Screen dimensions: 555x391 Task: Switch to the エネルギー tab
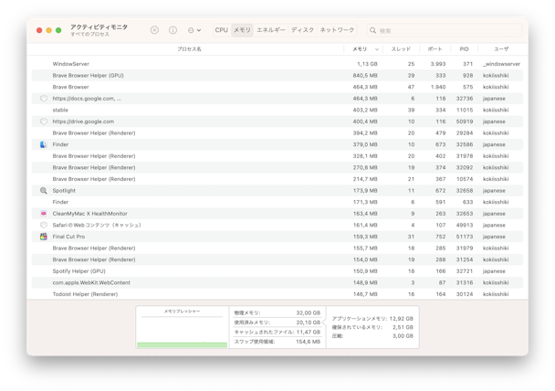(271, 30)
